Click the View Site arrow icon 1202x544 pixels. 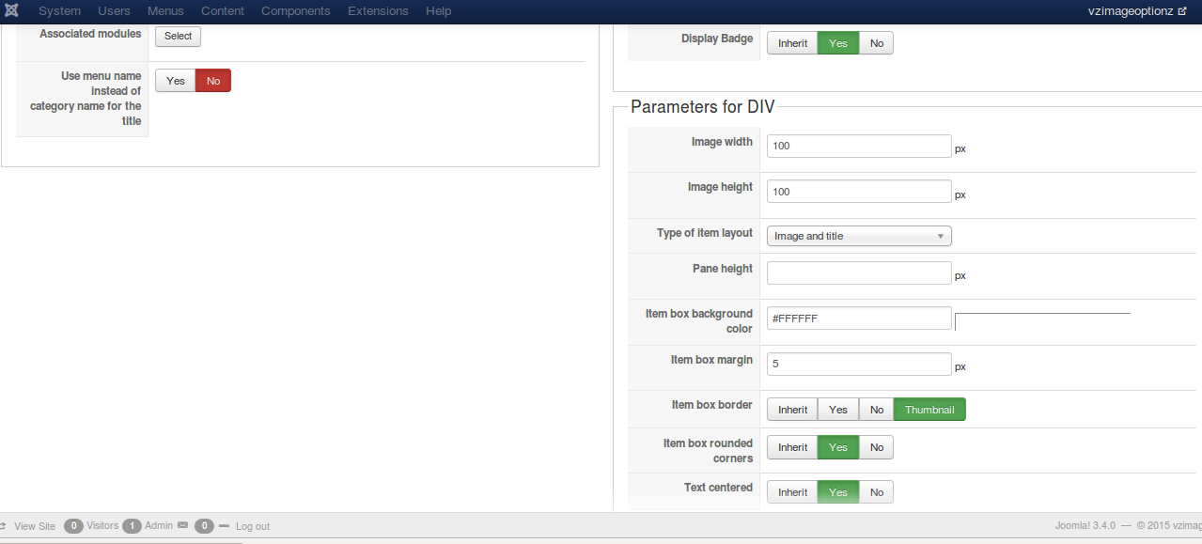click(x=4, y=526)
